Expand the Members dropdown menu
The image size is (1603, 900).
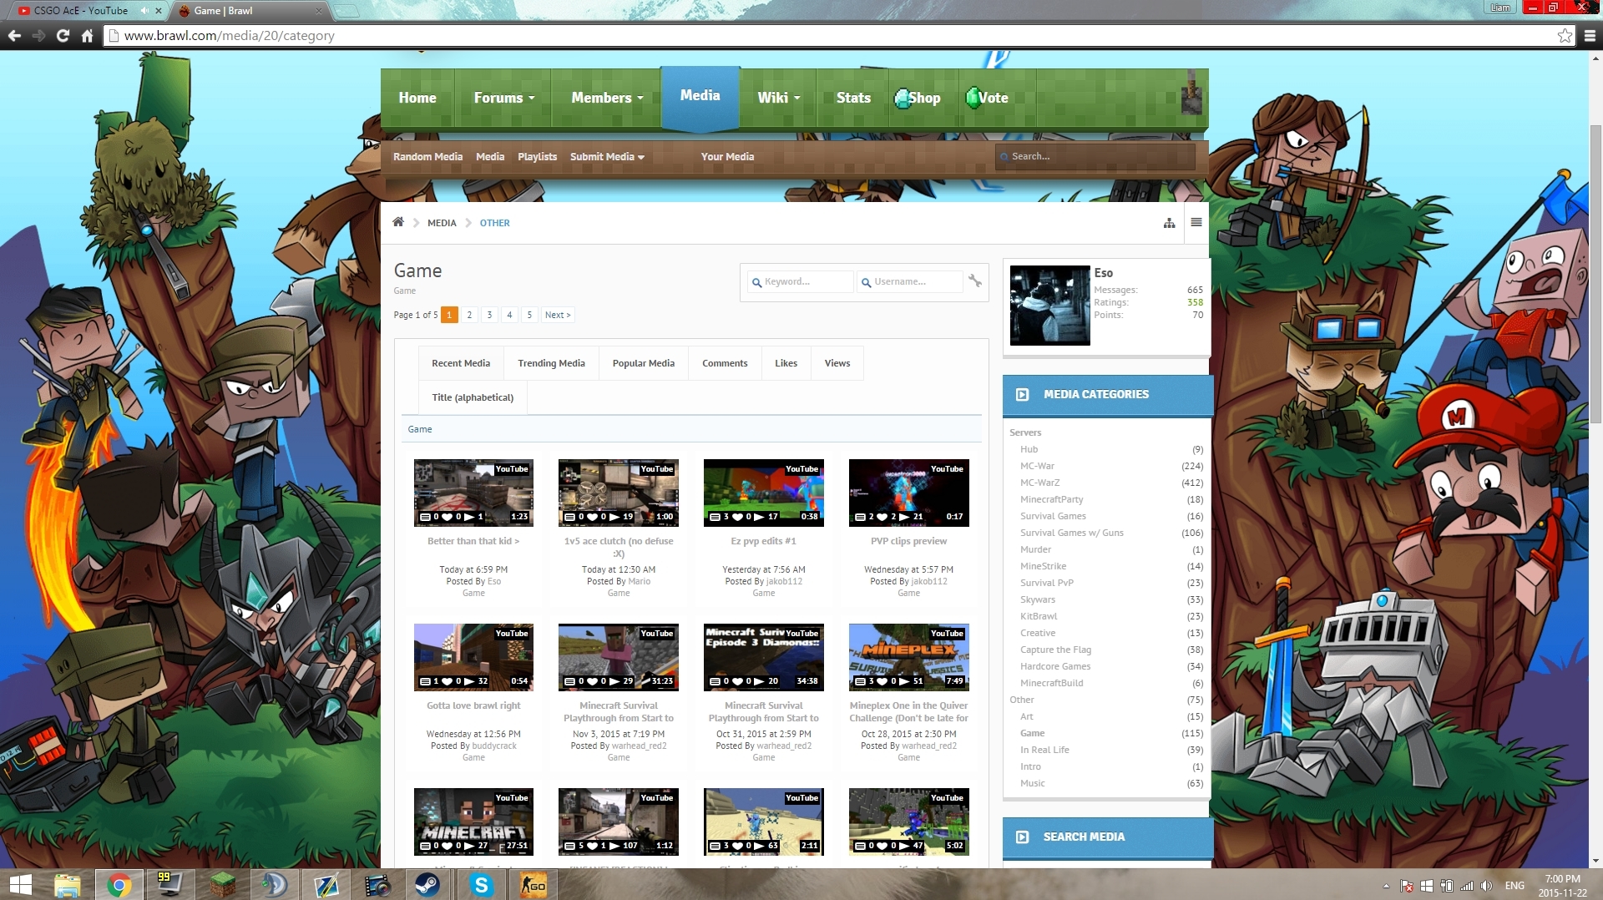pos(607,98)
